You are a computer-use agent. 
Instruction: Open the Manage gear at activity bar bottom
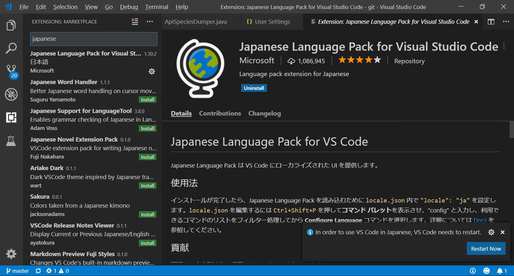[x=11, y=254]
